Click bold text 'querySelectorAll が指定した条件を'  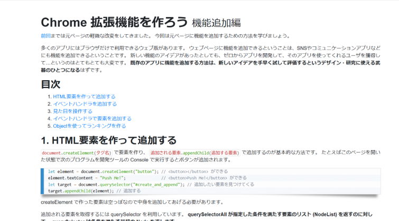coord(280,214)
